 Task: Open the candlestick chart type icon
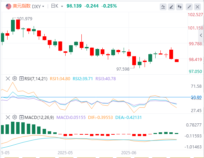180,7
